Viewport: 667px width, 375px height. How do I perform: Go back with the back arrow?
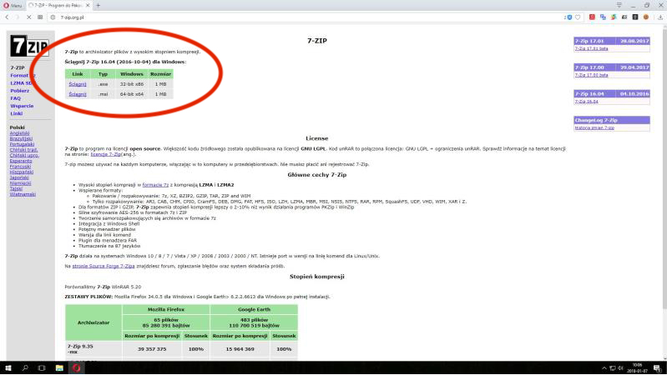(8, 17)
